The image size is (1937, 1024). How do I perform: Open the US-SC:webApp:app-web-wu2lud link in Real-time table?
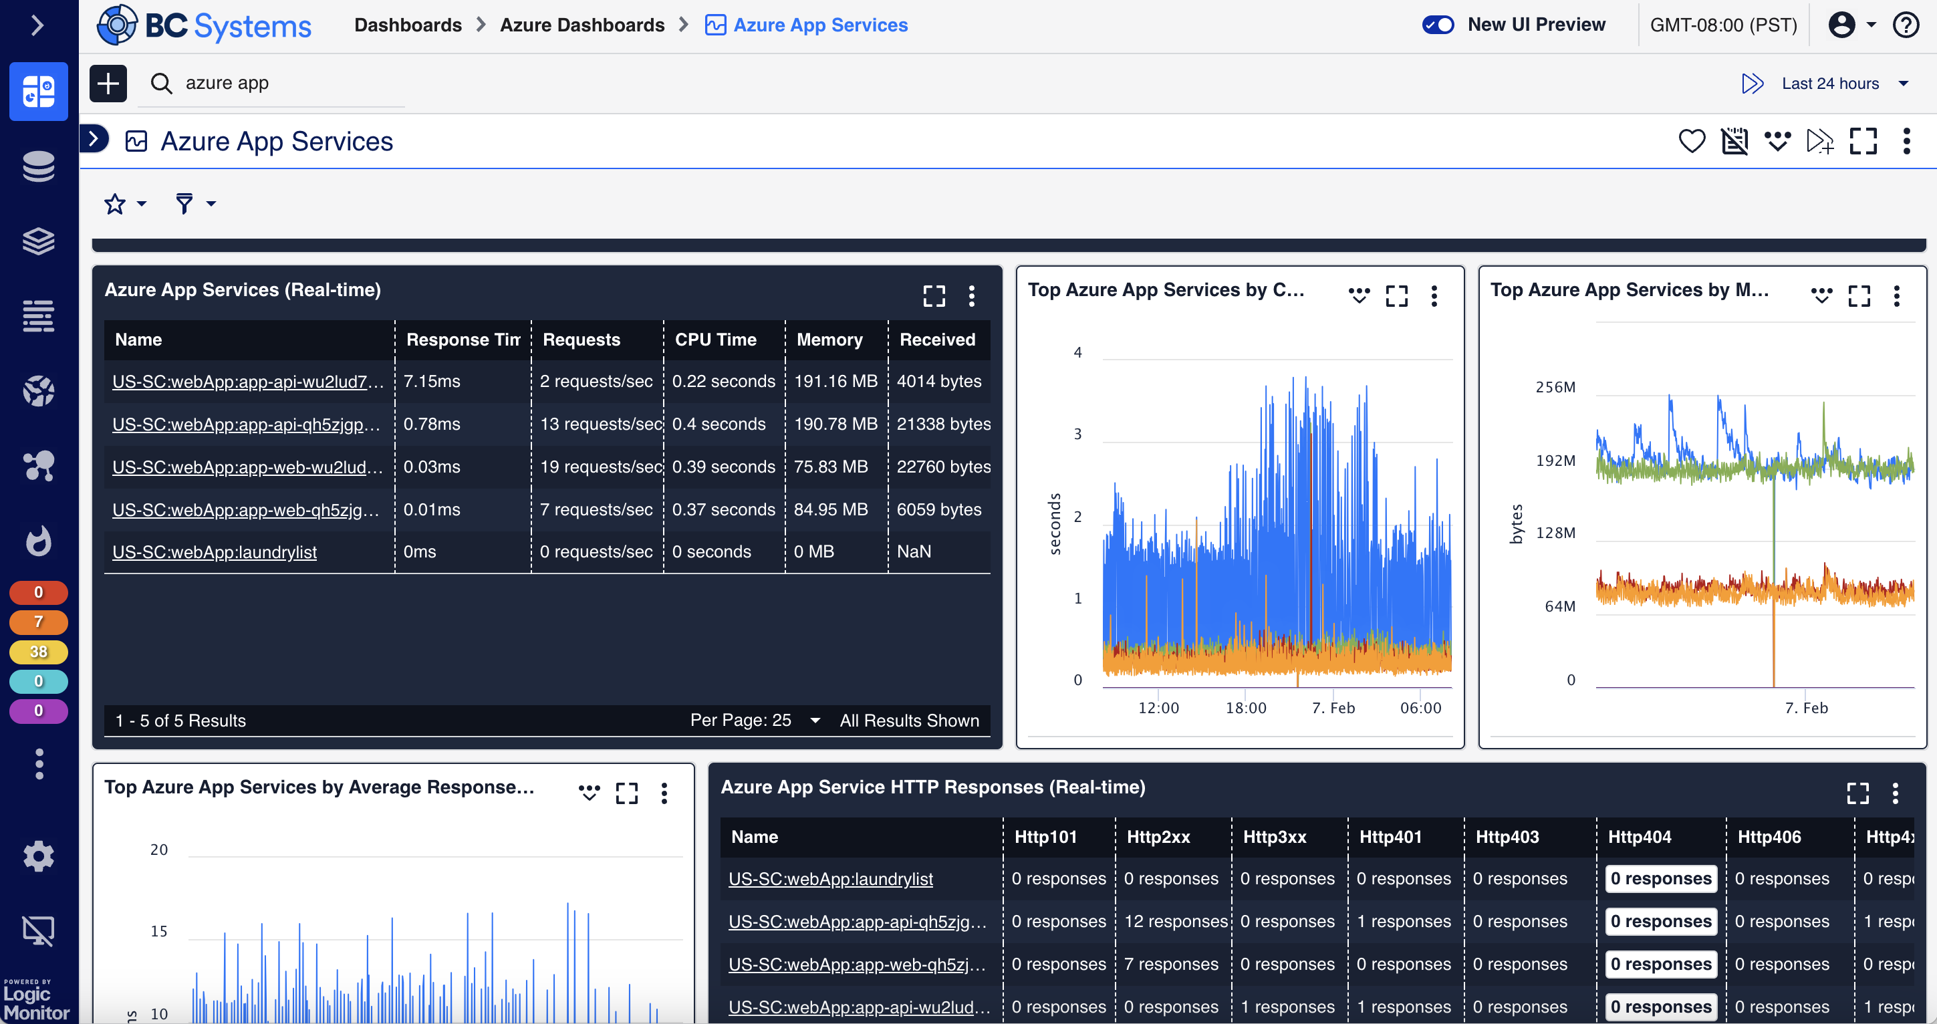(247, 467)
